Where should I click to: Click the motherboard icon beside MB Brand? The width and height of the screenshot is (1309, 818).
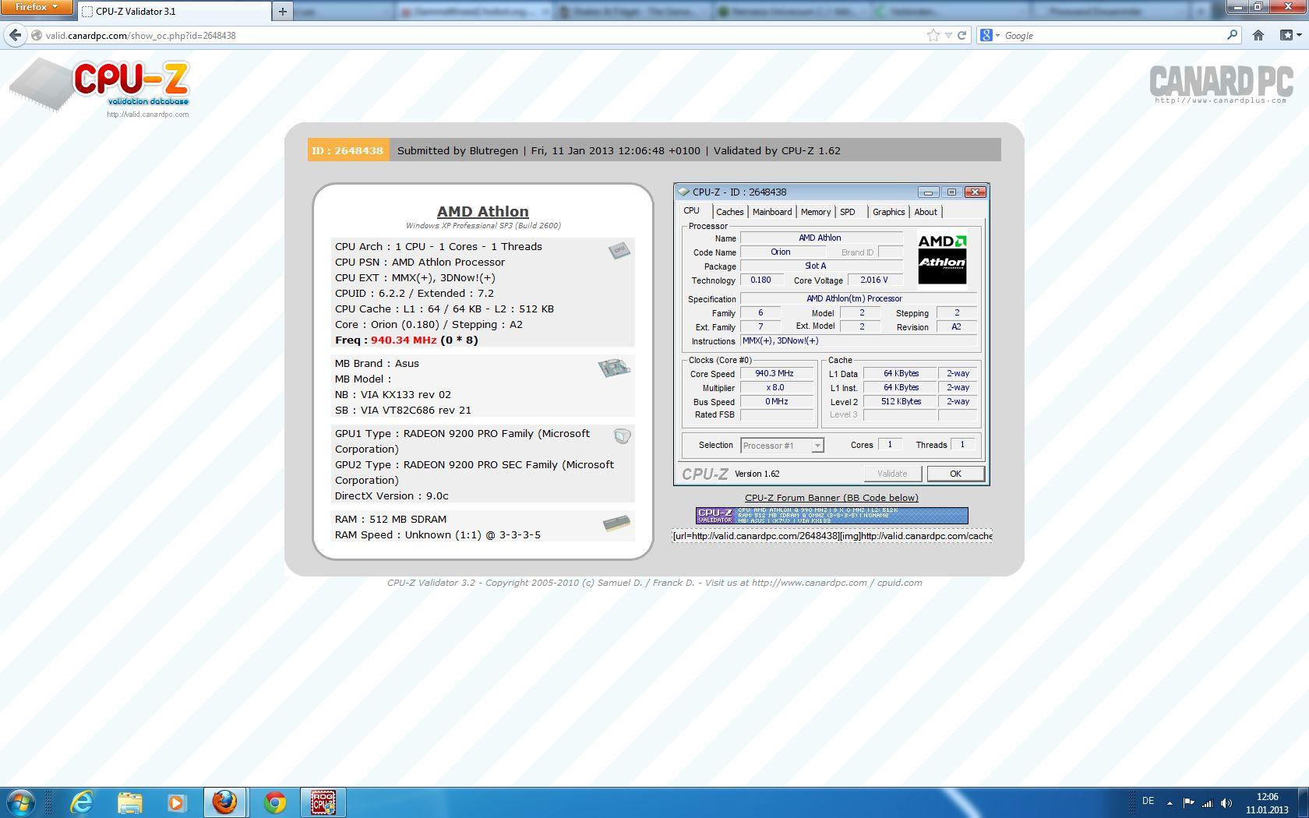(x=614, y=368)
